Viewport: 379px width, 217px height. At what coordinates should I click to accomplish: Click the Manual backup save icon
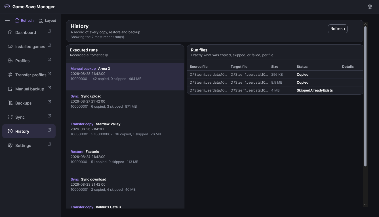coord(10,89)
